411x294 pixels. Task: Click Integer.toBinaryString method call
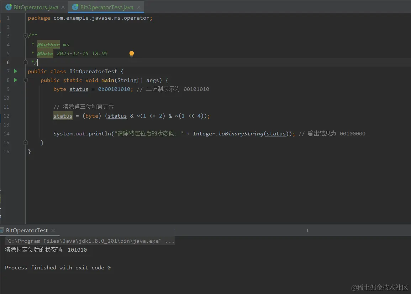tap(228, 134)
